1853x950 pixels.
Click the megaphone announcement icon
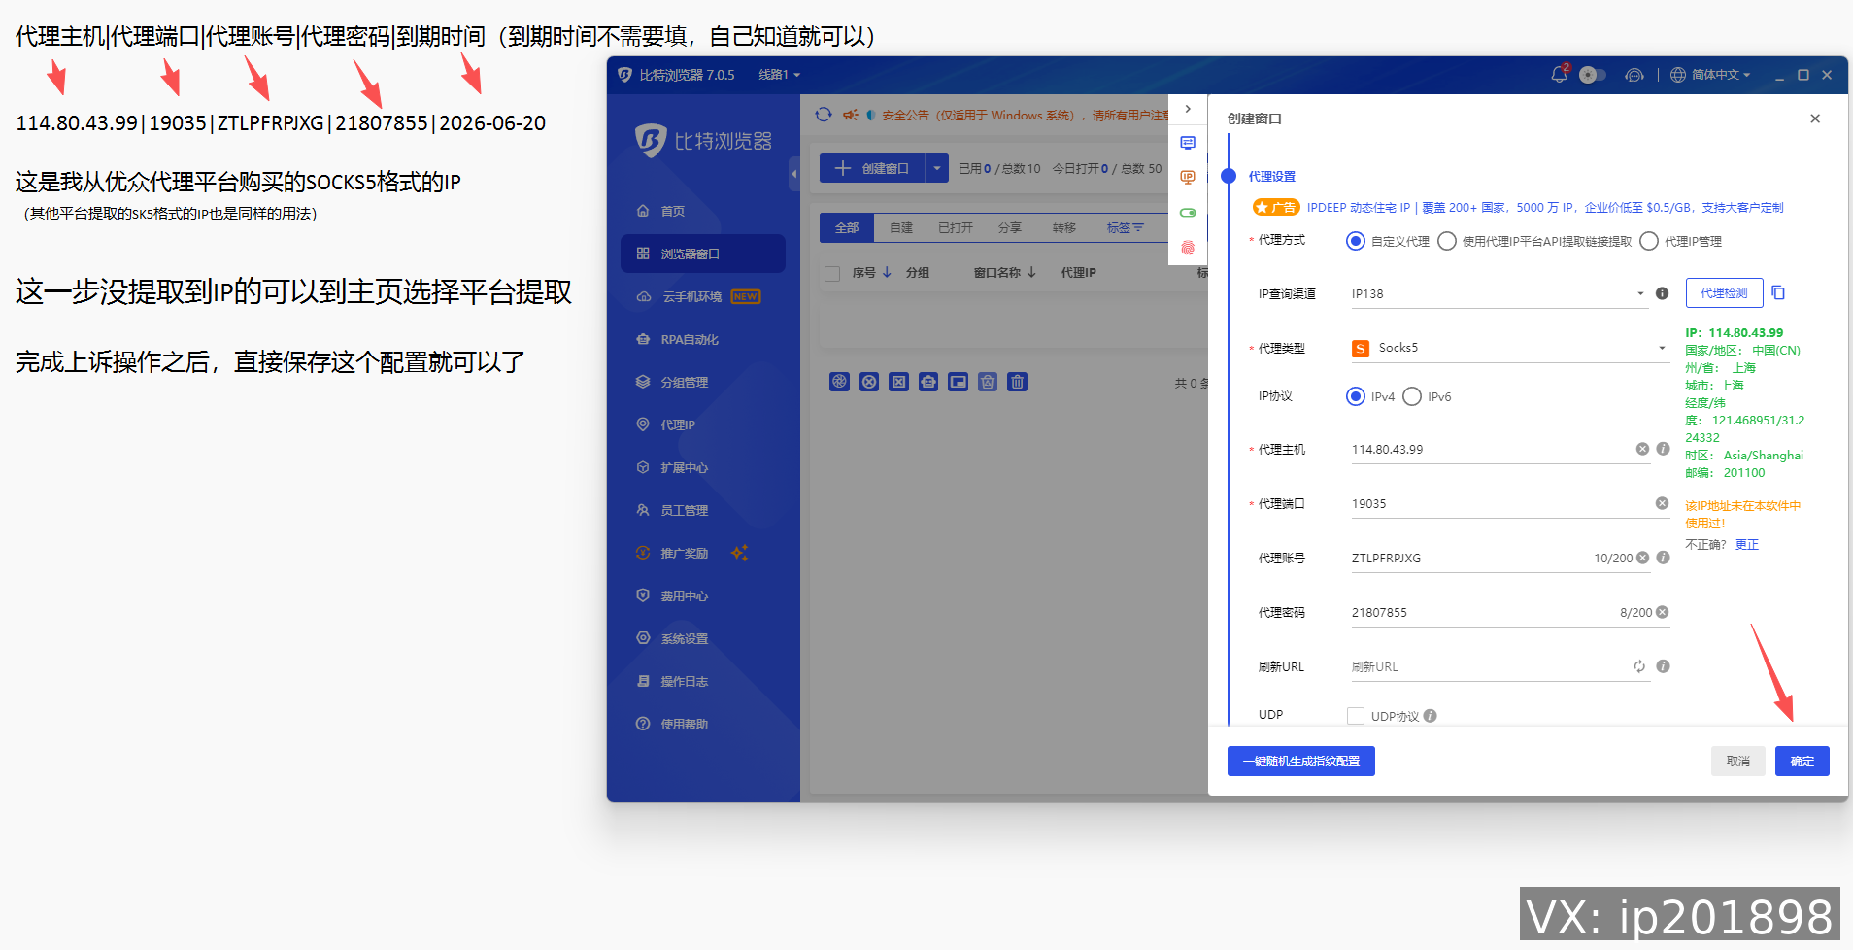(850, 115)
